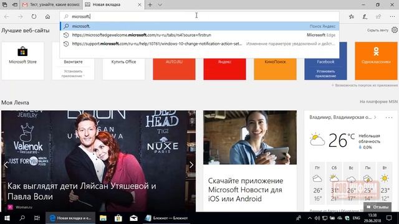Switch ENG input language
This screenshot has height=224, width=399.
coord(356,218)
